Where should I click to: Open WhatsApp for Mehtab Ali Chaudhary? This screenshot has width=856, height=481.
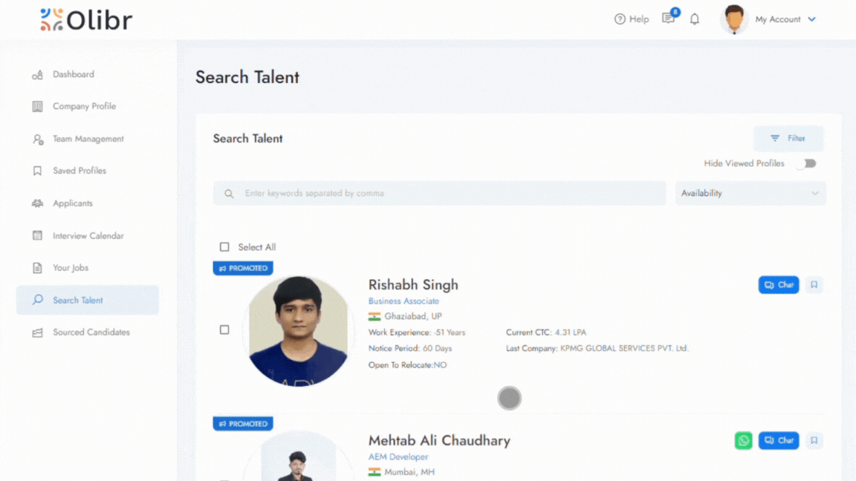click(743, 441)
